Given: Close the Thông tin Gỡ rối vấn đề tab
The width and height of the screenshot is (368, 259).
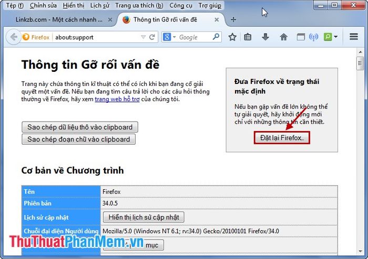Looking at the screenshot, I should [x=217, y=20].
